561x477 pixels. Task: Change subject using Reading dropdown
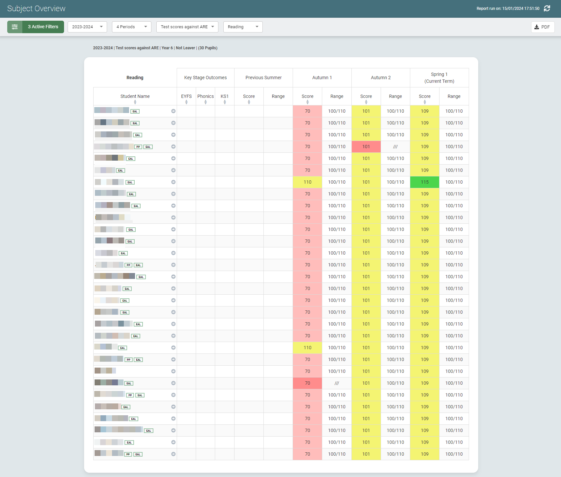tap(243, 27)
